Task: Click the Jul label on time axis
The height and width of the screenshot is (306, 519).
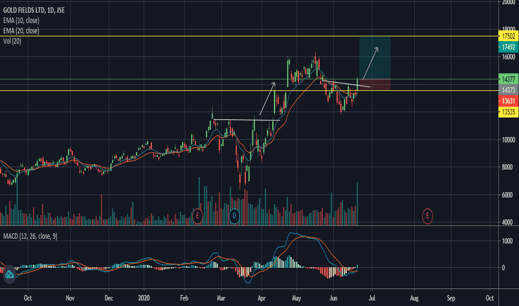Action: (x=372, y=298)
